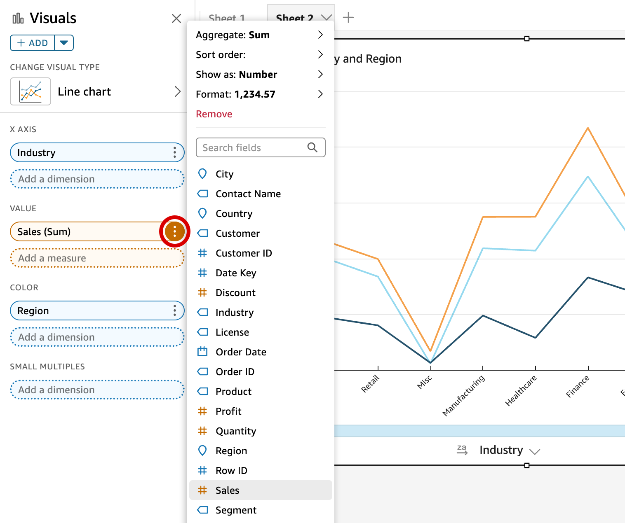The image size is (625, 523).
Task: Click Add a dimension under SMALL MULTIPLES
Action: (x=97, y=390)
